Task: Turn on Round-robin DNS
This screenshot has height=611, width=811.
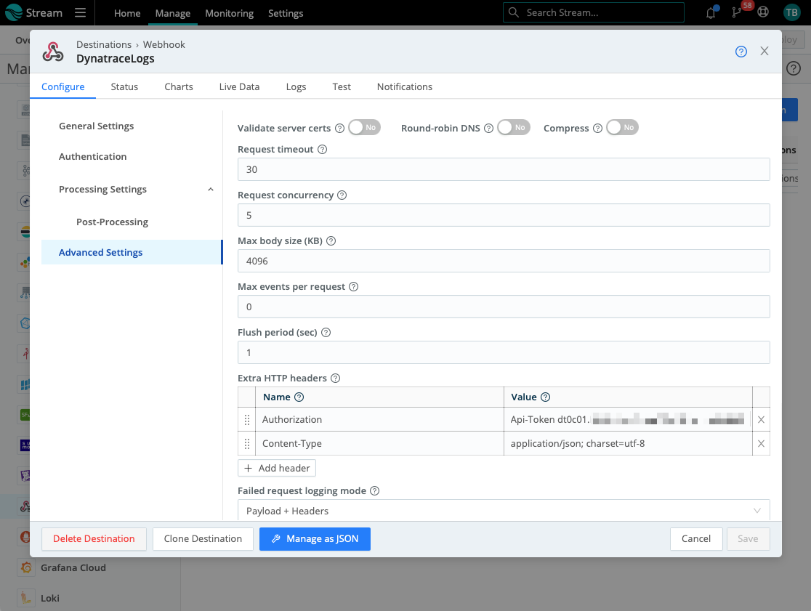Action: (513, 127)
